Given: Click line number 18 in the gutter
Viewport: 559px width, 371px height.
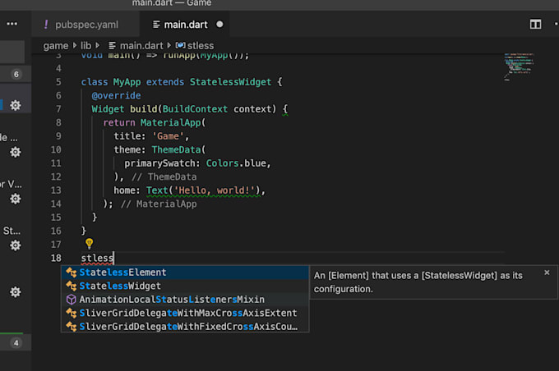Looking at the screenshot, I should 56,258.
